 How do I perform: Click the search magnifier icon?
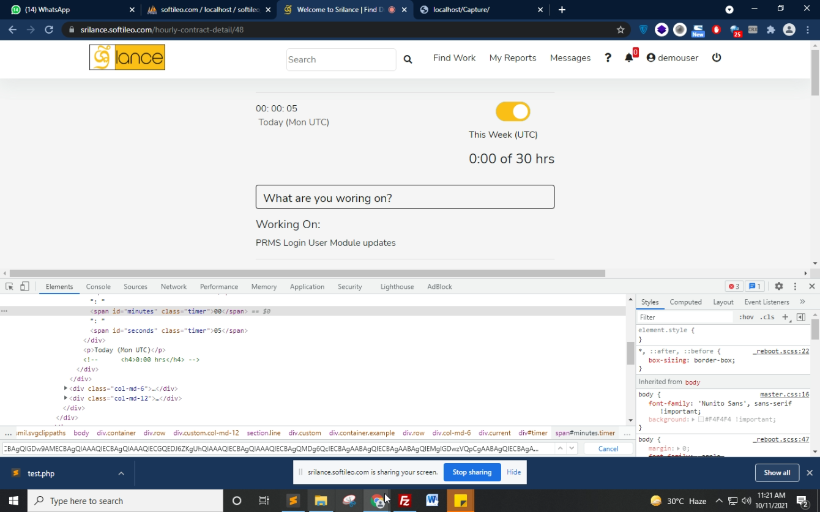[x=408, y=59]
